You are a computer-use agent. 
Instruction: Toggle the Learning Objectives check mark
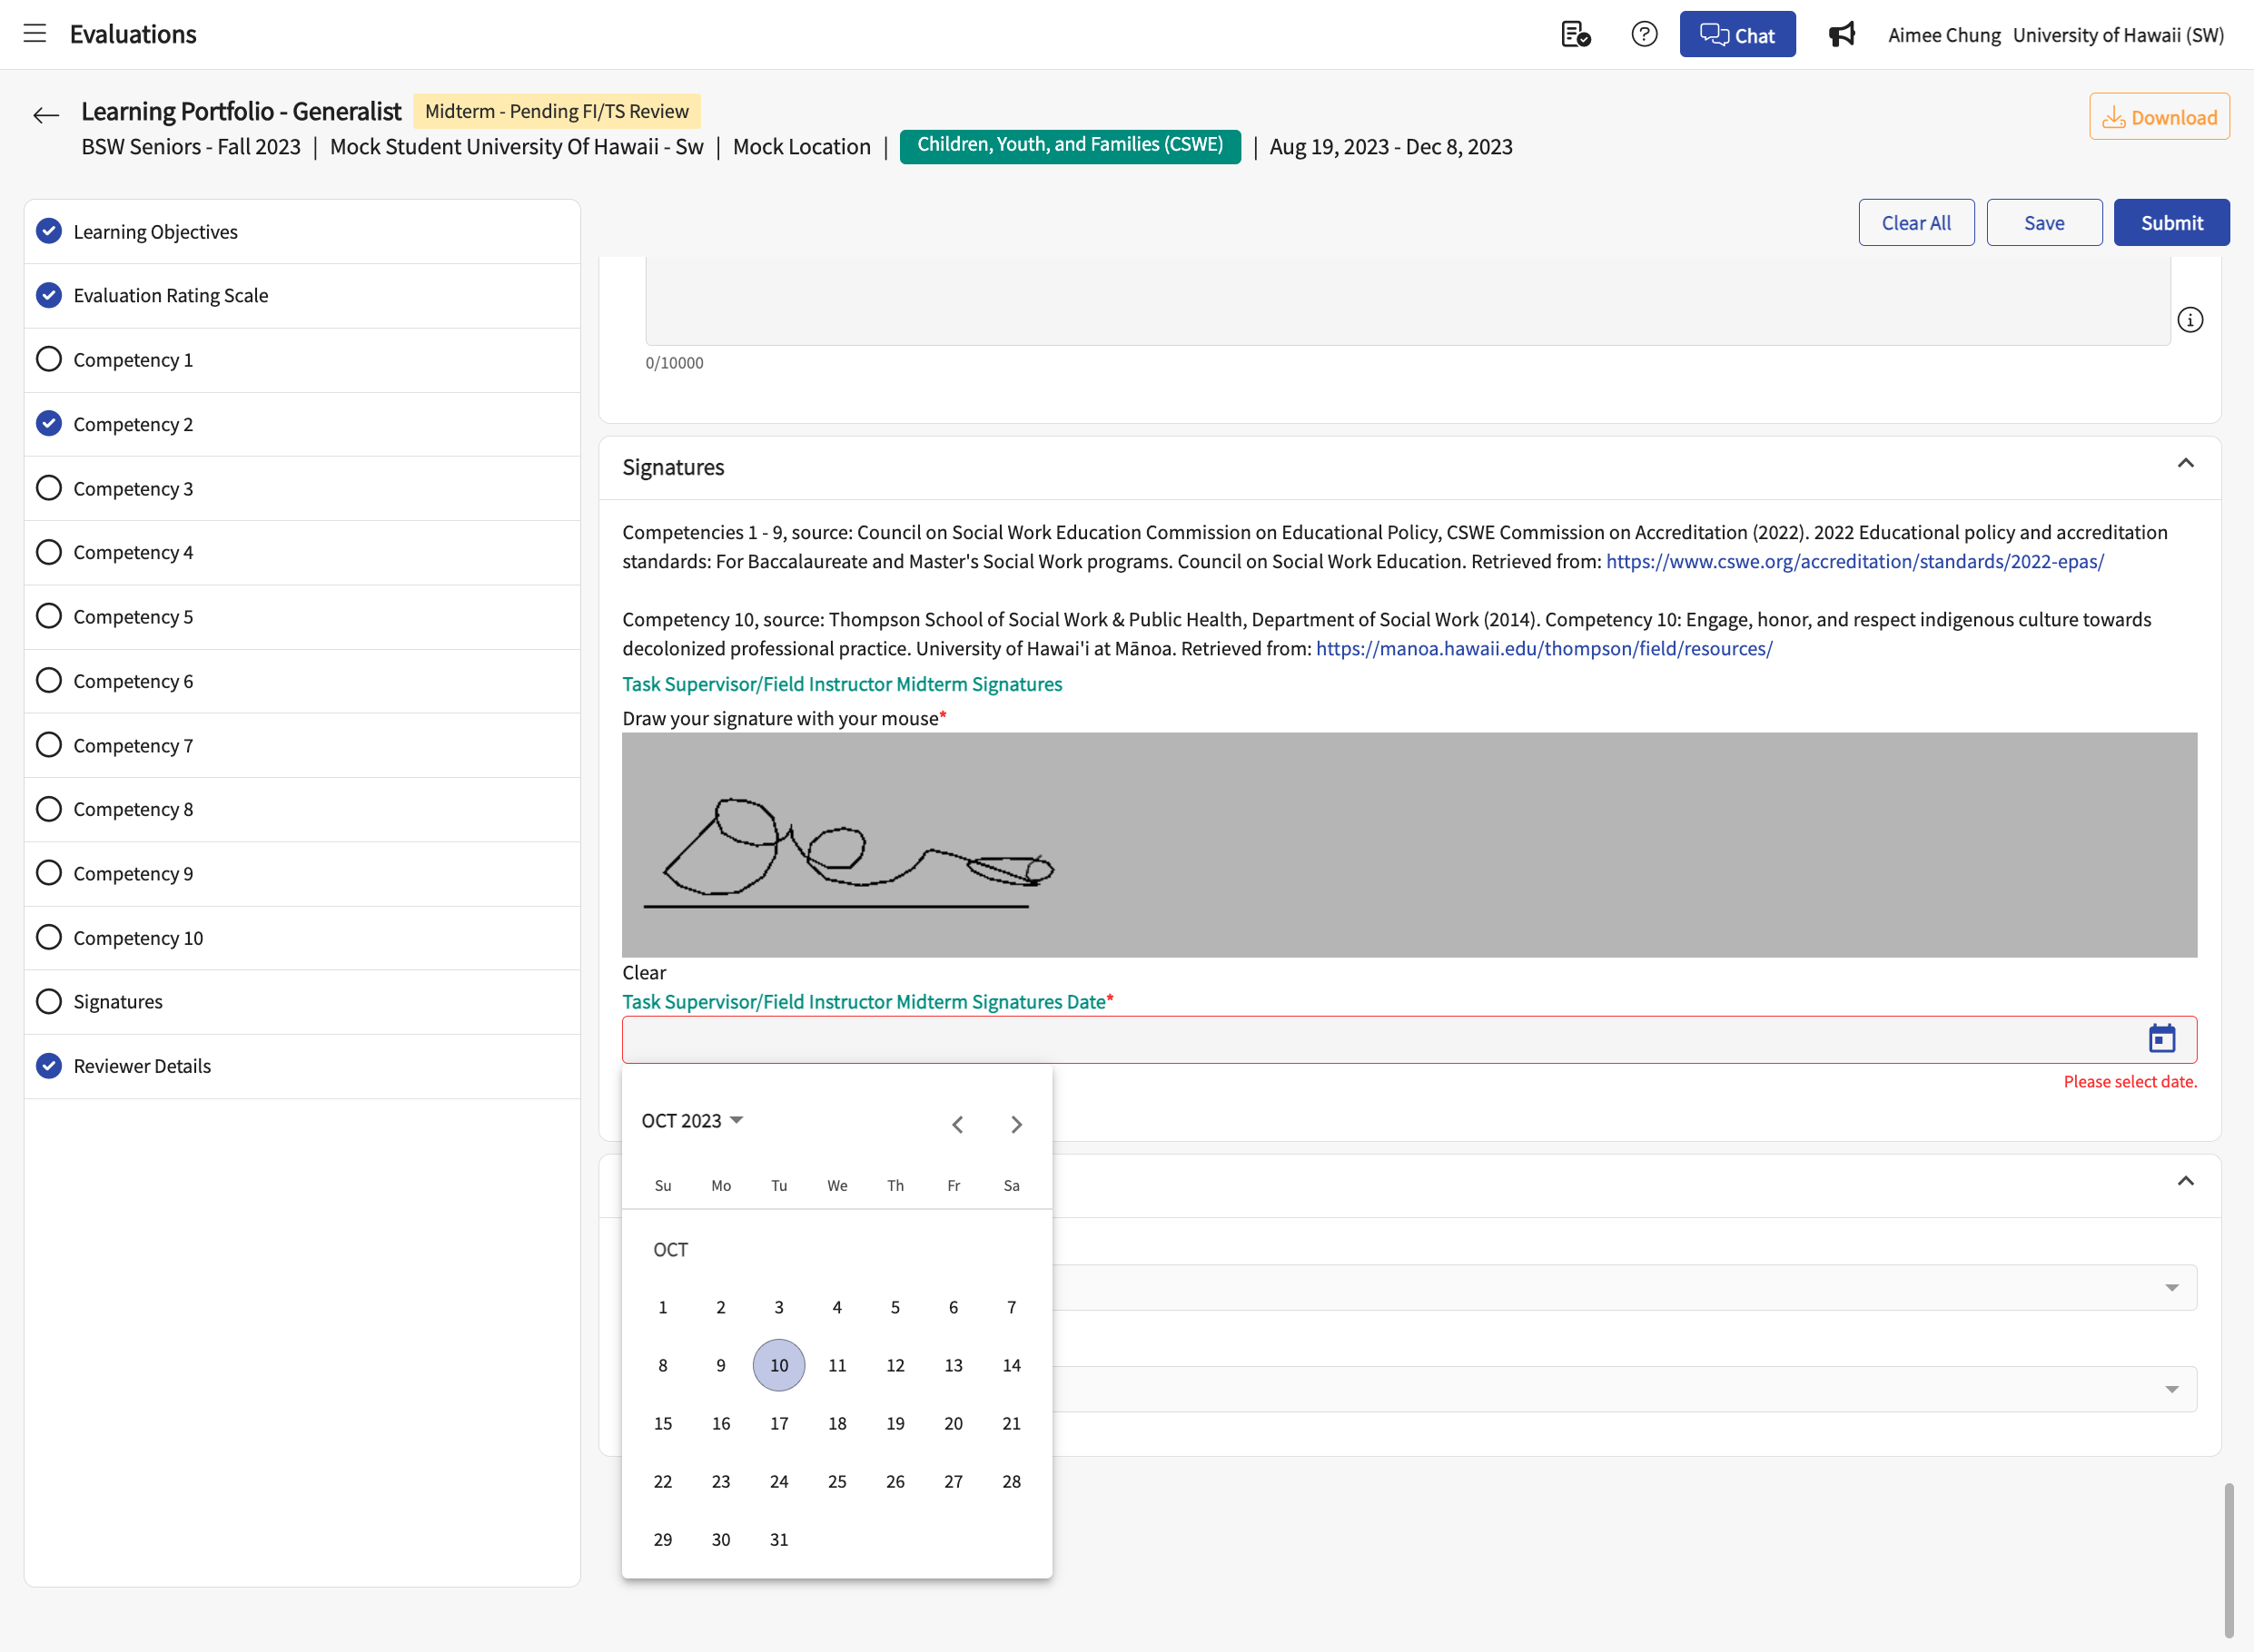(49, 231)
